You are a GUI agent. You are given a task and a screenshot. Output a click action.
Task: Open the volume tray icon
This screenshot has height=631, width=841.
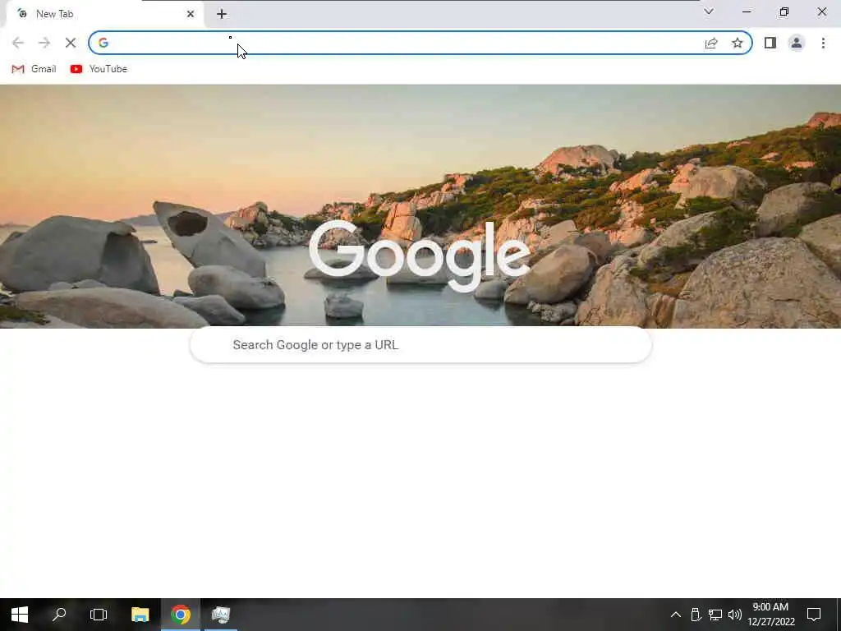point(735,615)
